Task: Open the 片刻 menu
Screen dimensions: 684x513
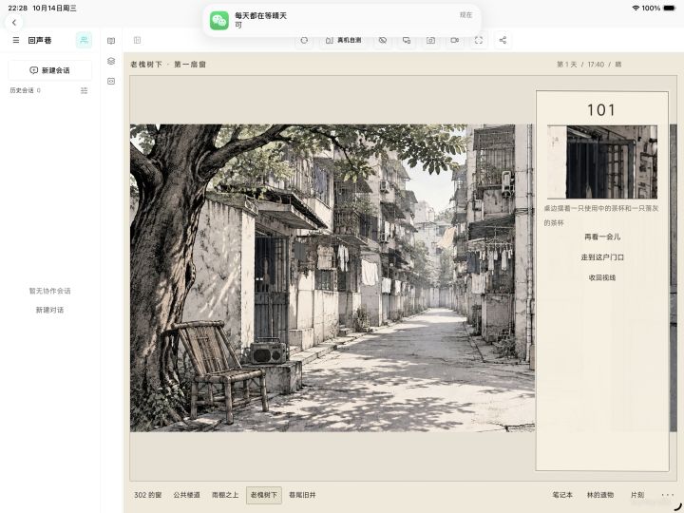Action: click(x=637, y=495)
